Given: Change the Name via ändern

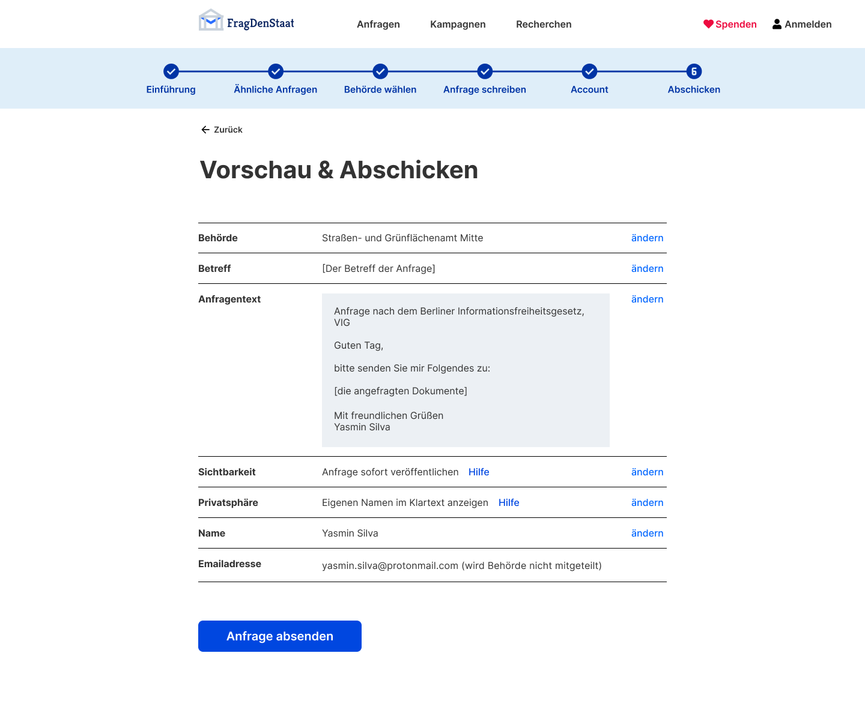Looking at the screenshot, I should 648,533.
